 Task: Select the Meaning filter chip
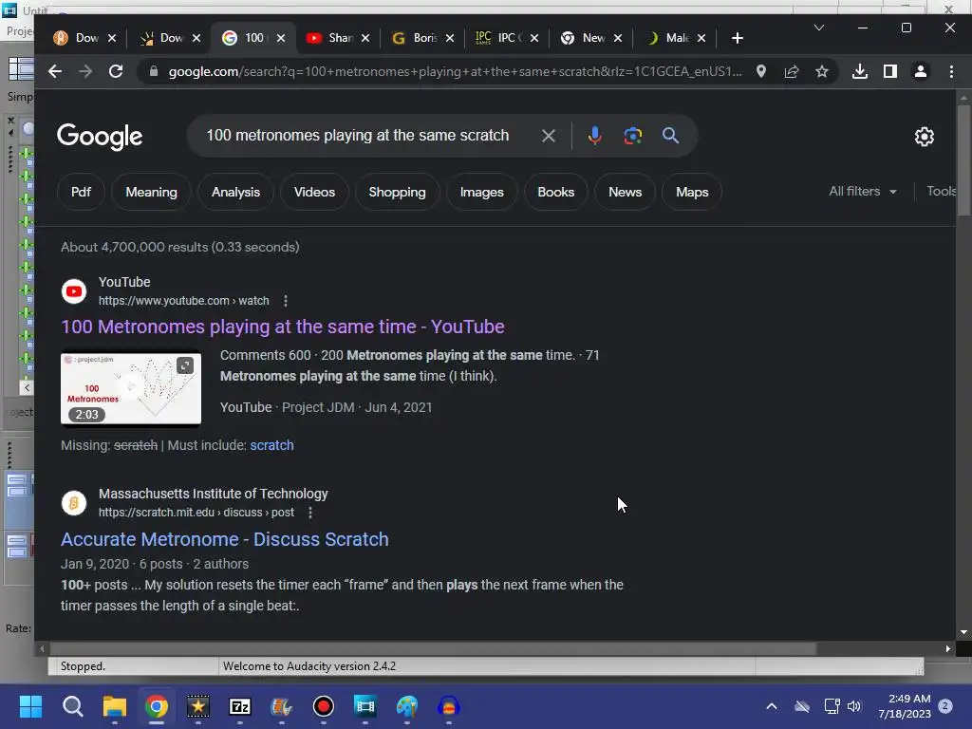pyautogui.click(x=151, y=192)
